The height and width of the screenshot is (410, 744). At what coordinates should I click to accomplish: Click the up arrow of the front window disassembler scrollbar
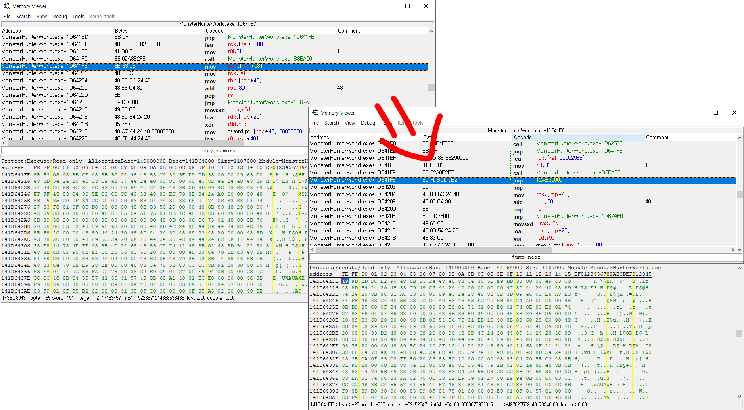click(x=740, y=138)
